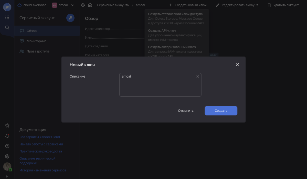
Task: Open the all services grid icon
Action: click(7, 17)
